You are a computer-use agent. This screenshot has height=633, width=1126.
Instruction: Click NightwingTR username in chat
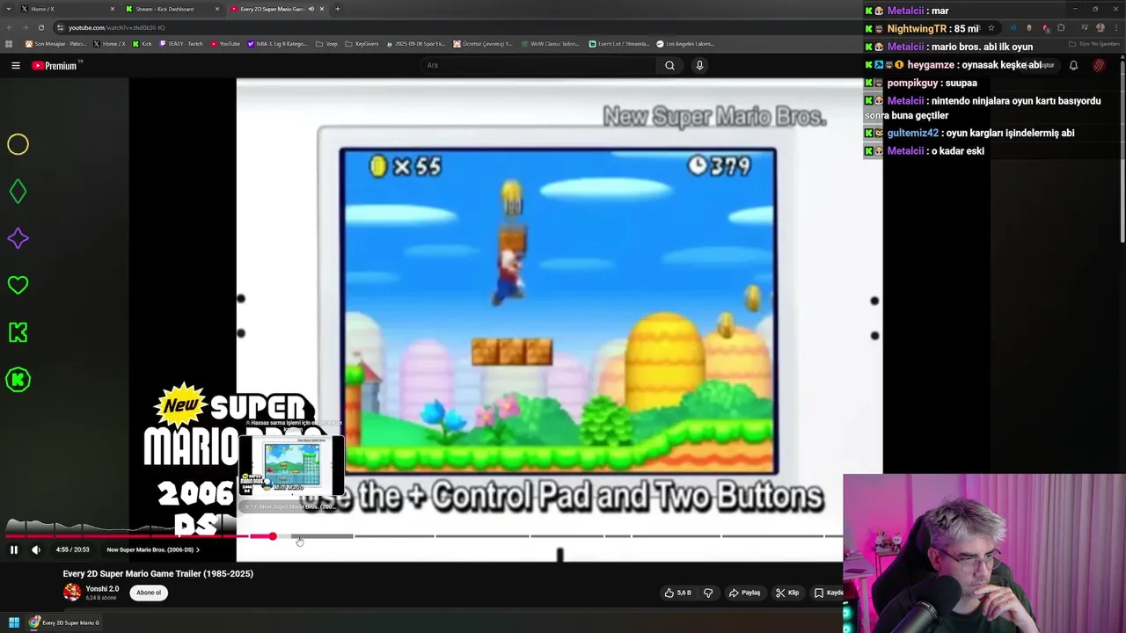tap(917, 29)
